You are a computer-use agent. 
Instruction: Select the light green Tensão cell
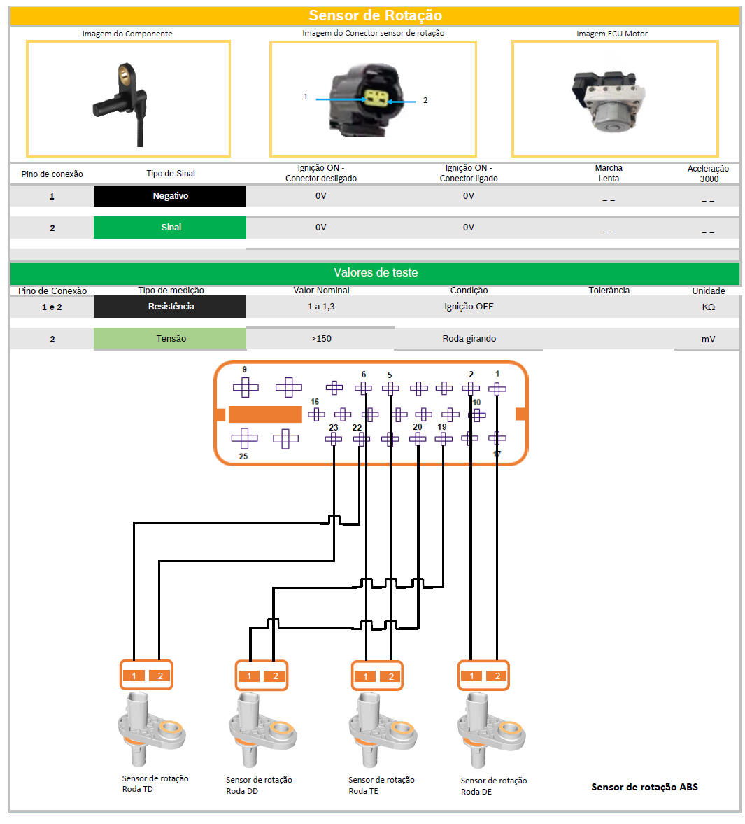coord(170,339)
